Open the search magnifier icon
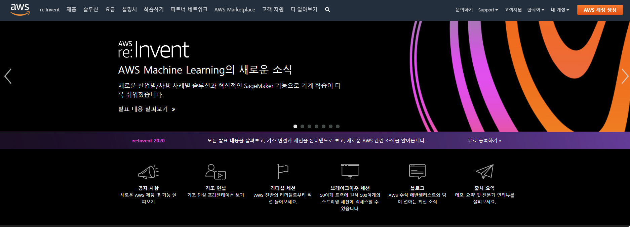This screenshot has width=630, height=227. click(x=327, y=10)
